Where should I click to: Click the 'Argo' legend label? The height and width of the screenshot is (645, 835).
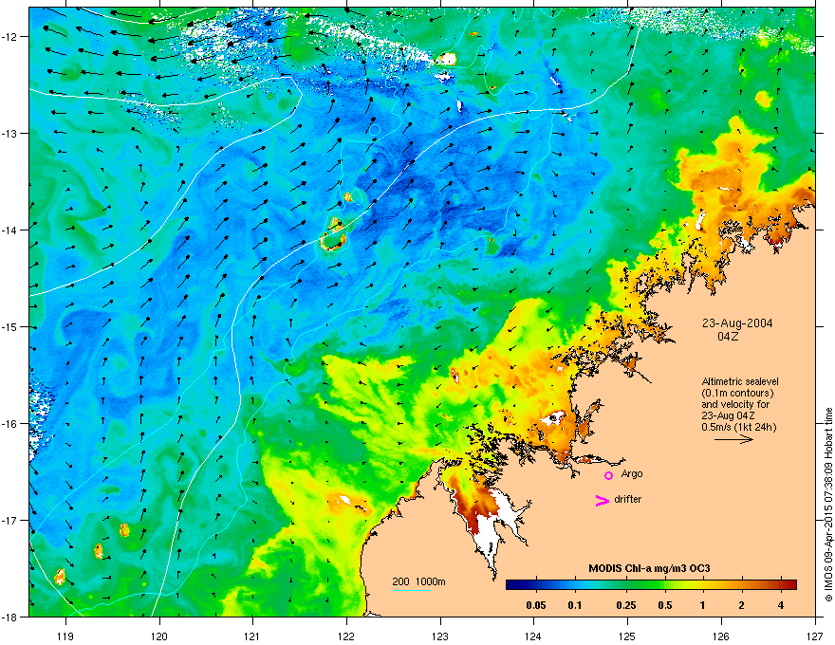(x=632, y=474)
